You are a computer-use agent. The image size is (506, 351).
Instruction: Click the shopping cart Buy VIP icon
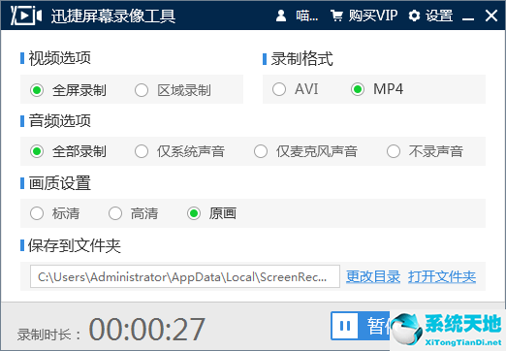pyautogui.click(x=336, y=16)
